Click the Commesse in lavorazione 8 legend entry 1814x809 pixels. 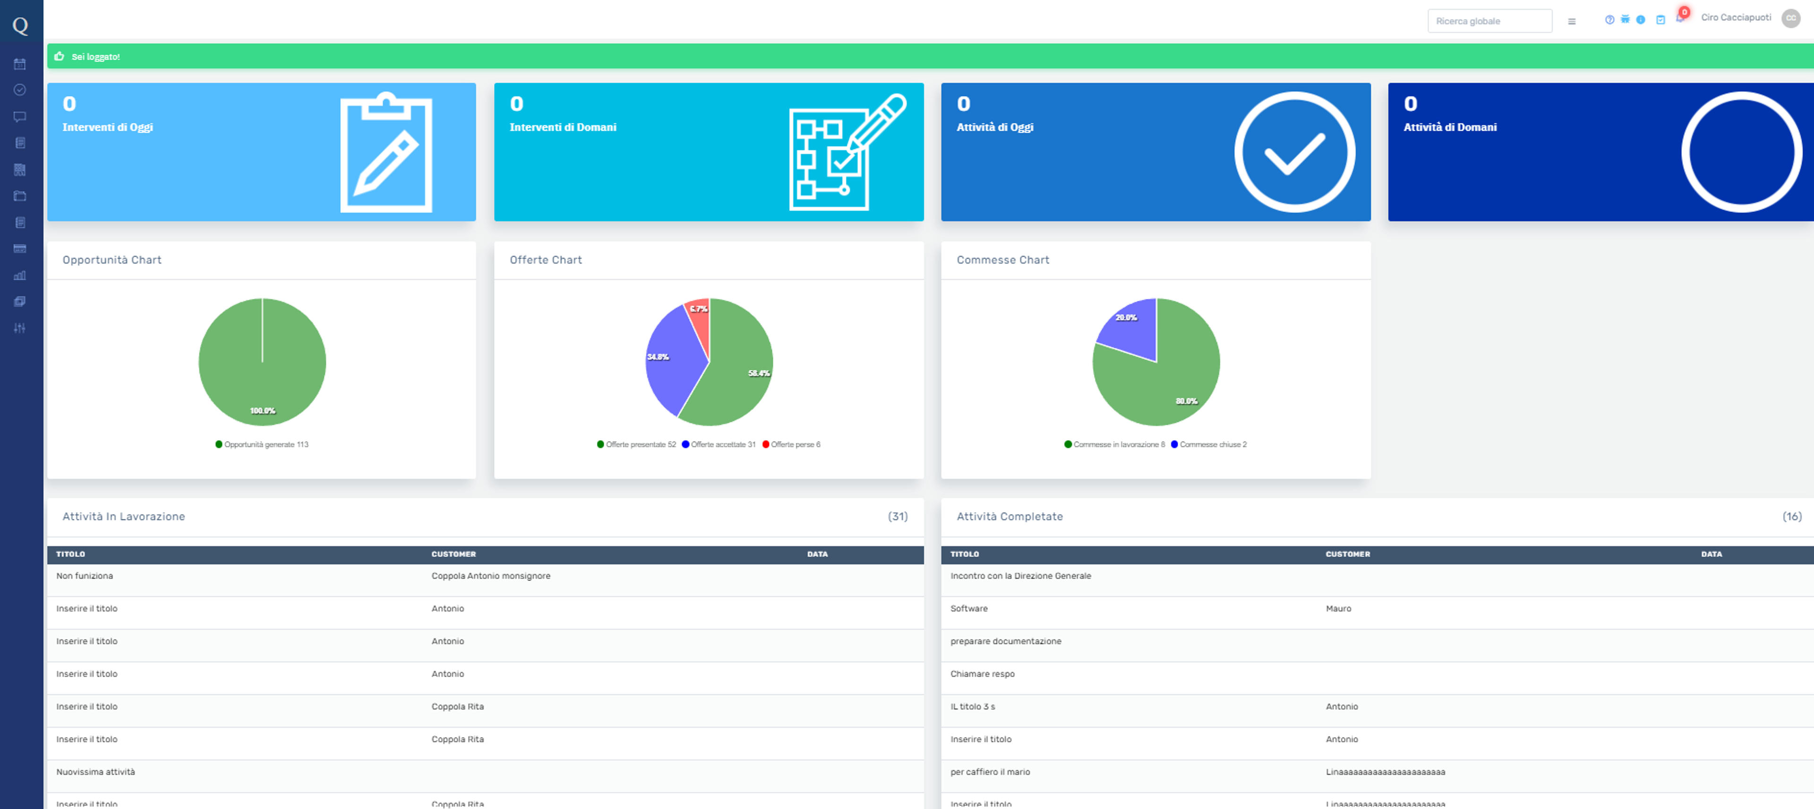click(x=1115, y=444)
